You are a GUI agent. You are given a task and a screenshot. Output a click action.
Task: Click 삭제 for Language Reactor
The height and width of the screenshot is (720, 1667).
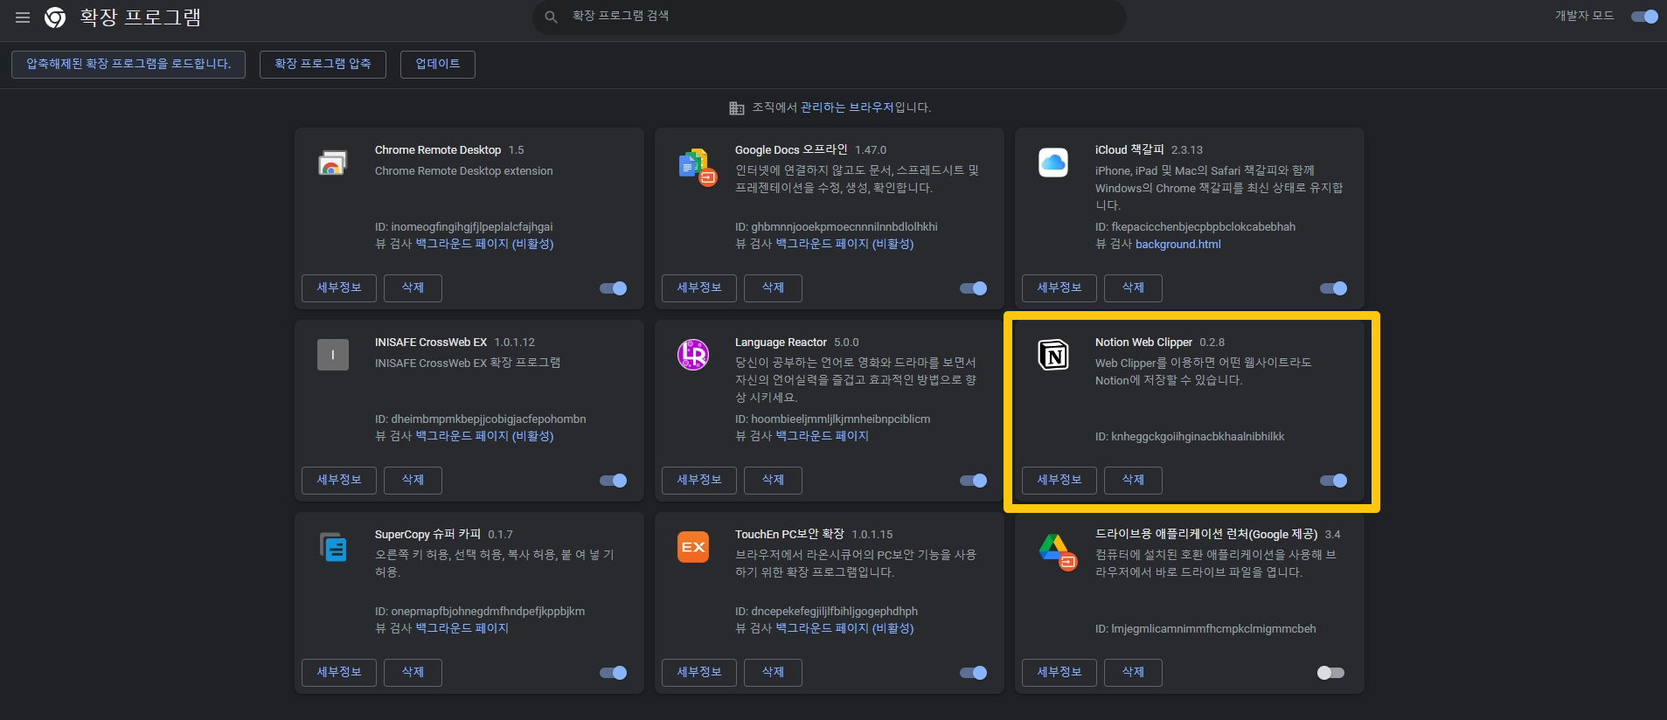pyautogui.click(x=773, y=480)
